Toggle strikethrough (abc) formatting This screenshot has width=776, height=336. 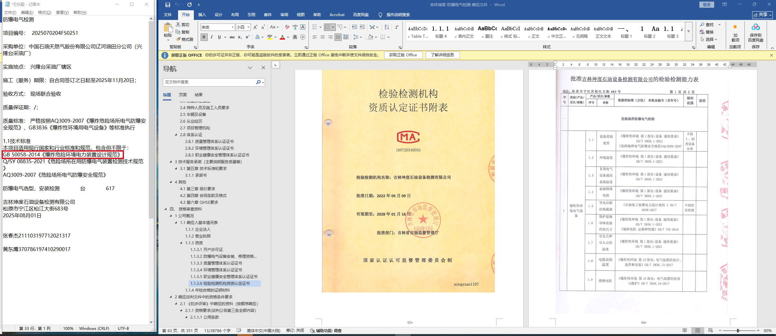click(232, 37)
